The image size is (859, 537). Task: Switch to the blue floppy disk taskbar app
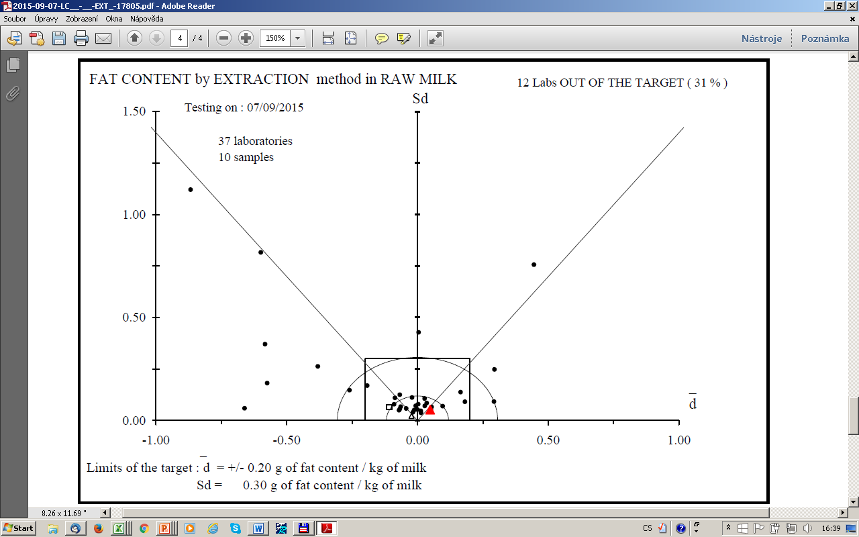[303, 528]
